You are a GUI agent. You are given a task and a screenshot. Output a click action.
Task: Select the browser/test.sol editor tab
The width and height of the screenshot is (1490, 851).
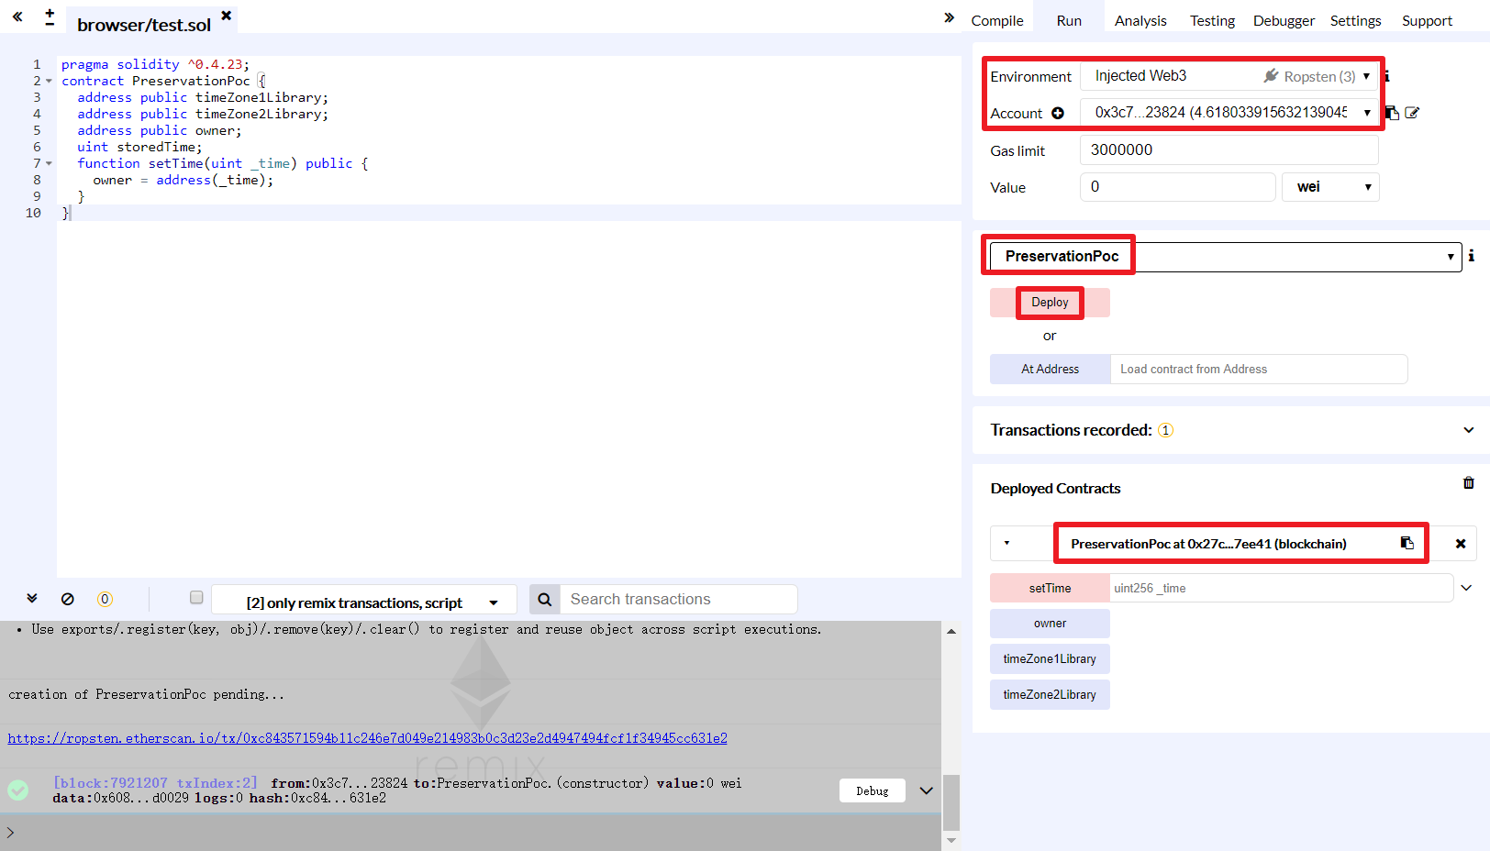(144, 25)
